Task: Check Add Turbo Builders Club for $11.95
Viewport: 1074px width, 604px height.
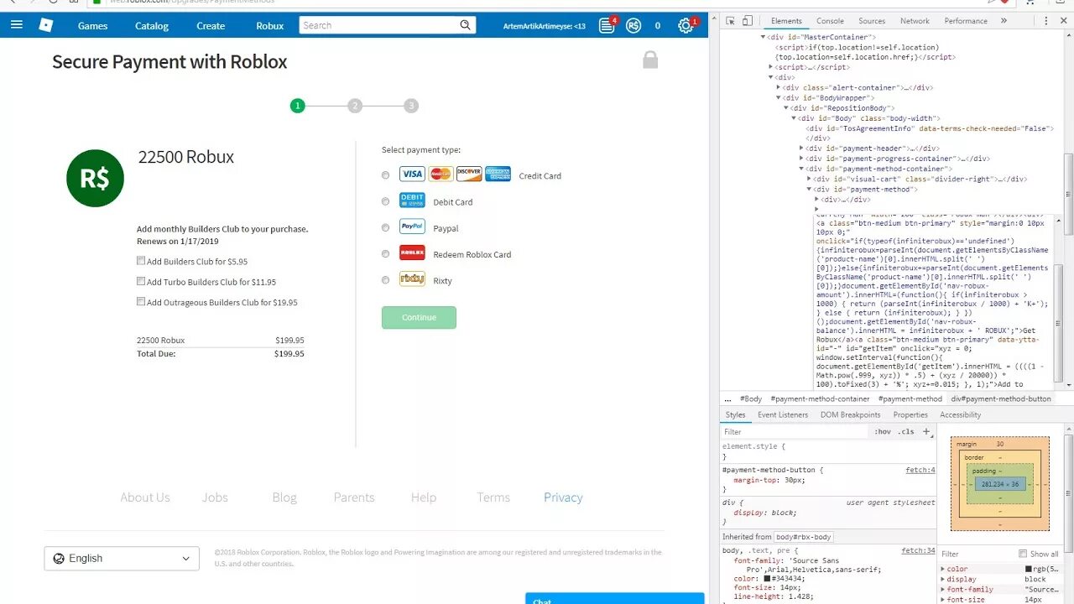Action: click(x=141, y=282)
